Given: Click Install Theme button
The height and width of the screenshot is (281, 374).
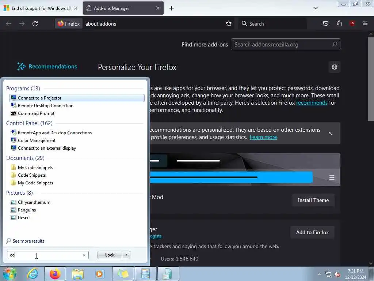Looking at the screenshot, I should click(x=313, y=200).
